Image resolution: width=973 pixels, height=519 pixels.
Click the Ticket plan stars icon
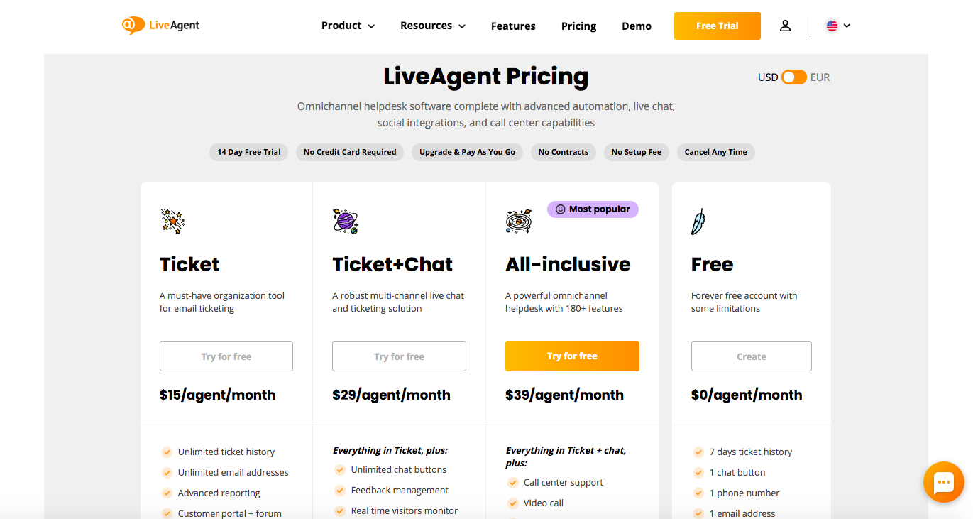click(172, 222)
